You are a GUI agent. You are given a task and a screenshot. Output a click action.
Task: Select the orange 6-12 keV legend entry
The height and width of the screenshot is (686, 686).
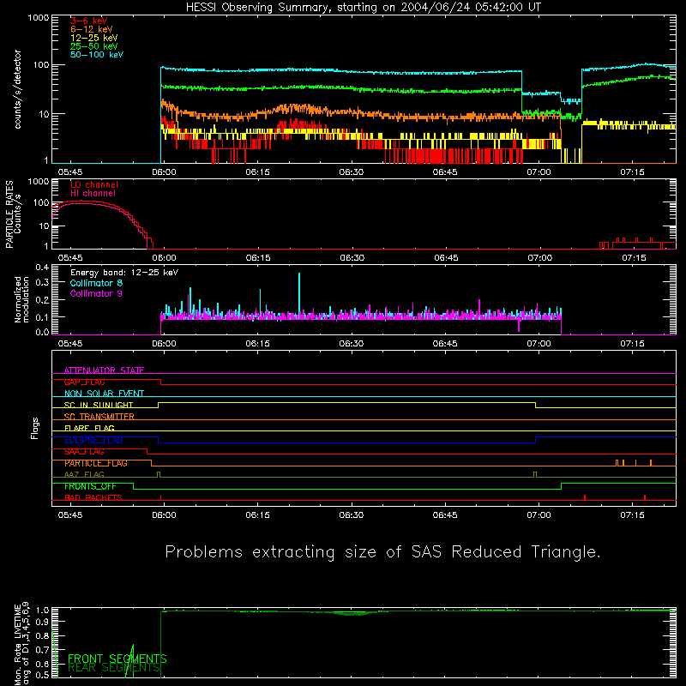92,29
